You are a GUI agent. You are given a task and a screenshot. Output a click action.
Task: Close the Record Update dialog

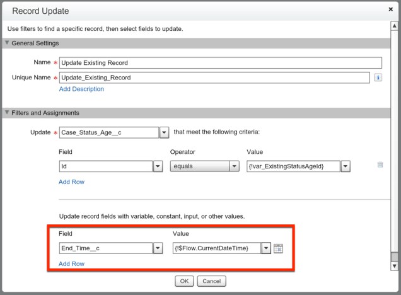pyautogui.click(x=390, y=10)
